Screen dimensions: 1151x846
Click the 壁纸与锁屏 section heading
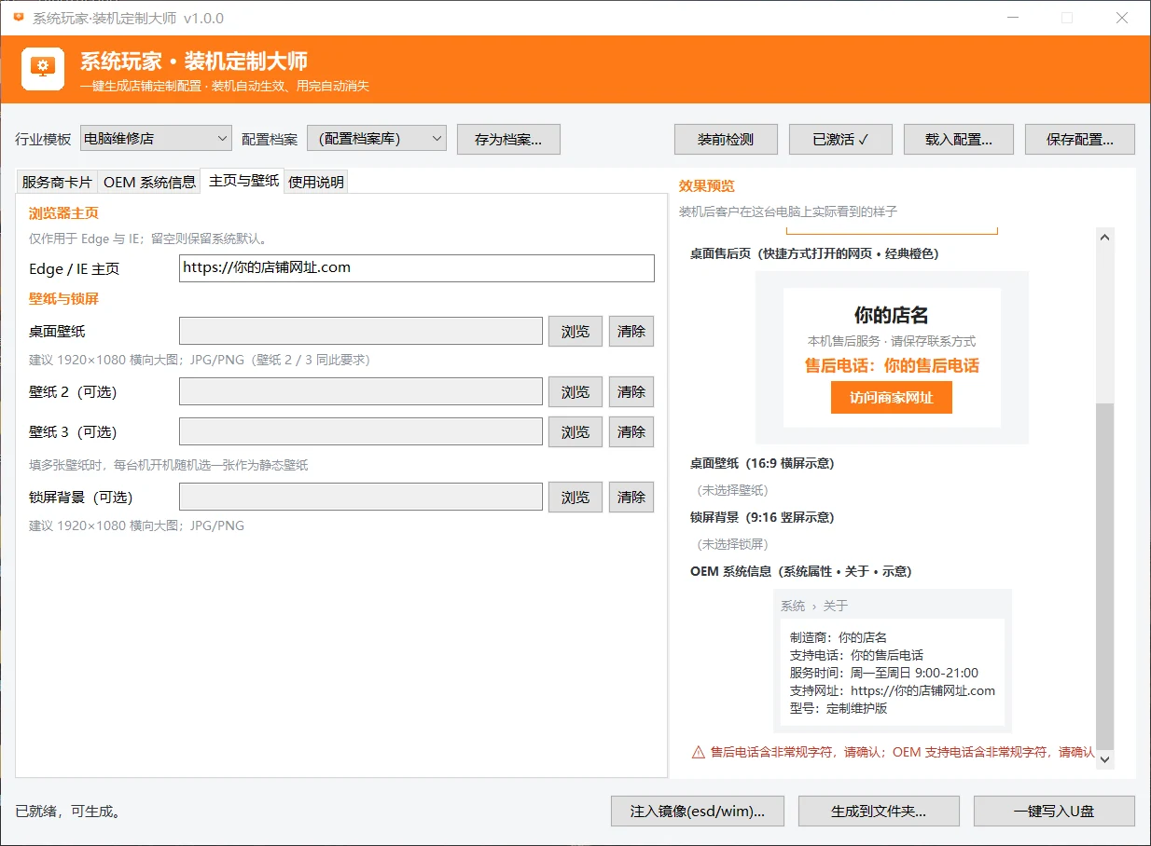63,299
